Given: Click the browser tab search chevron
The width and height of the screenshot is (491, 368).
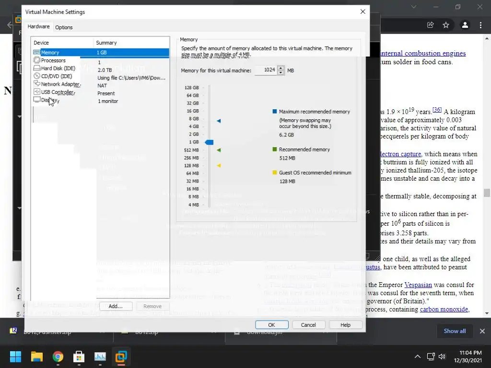Looking at the screenshot, I should point(414,7).
